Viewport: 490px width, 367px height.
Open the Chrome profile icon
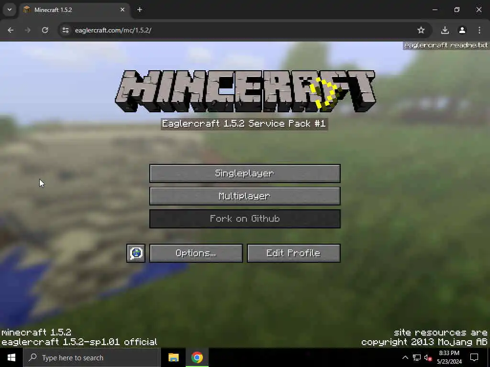462,30
